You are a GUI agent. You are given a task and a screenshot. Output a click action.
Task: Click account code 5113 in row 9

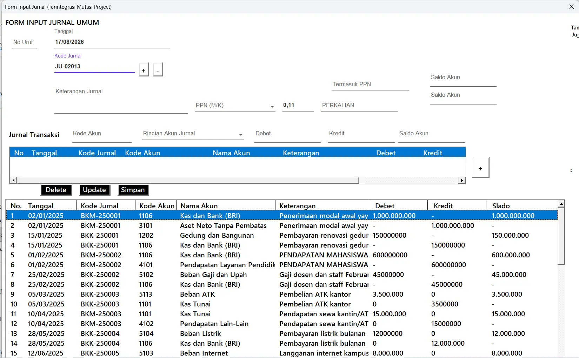pos(146,294)
